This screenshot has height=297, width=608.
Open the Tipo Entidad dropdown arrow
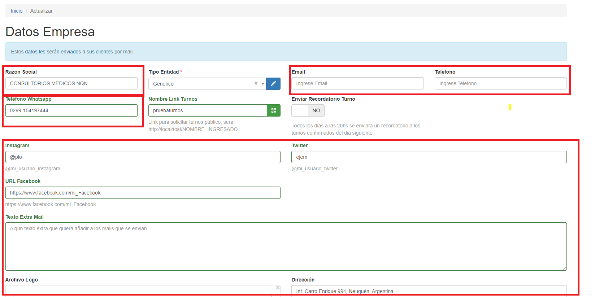coord(263,84)
